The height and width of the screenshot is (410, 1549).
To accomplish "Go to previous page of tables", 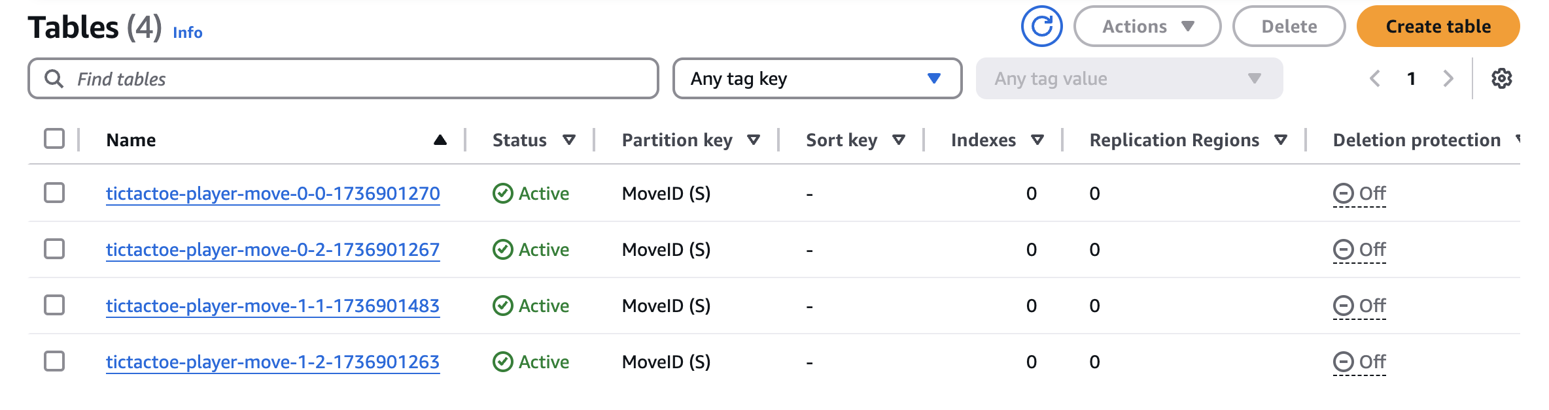I will (x=1375, y=79).
